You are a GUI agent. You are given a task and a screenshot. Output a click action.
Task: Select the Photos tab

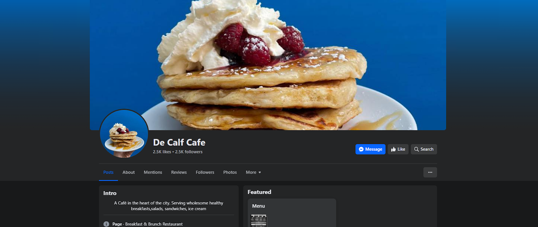(x=230, y=172)
